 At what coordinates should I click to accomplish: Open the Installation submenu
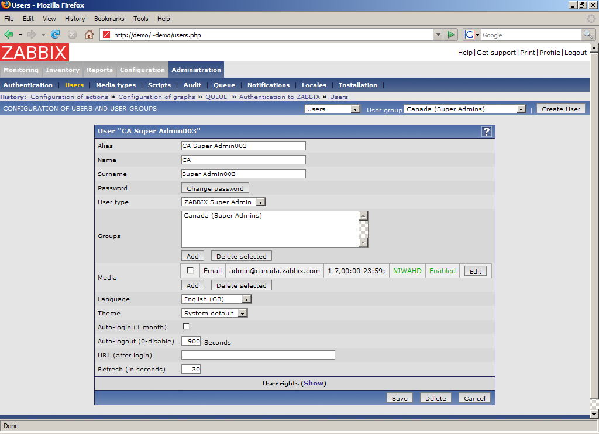point(358,85)
